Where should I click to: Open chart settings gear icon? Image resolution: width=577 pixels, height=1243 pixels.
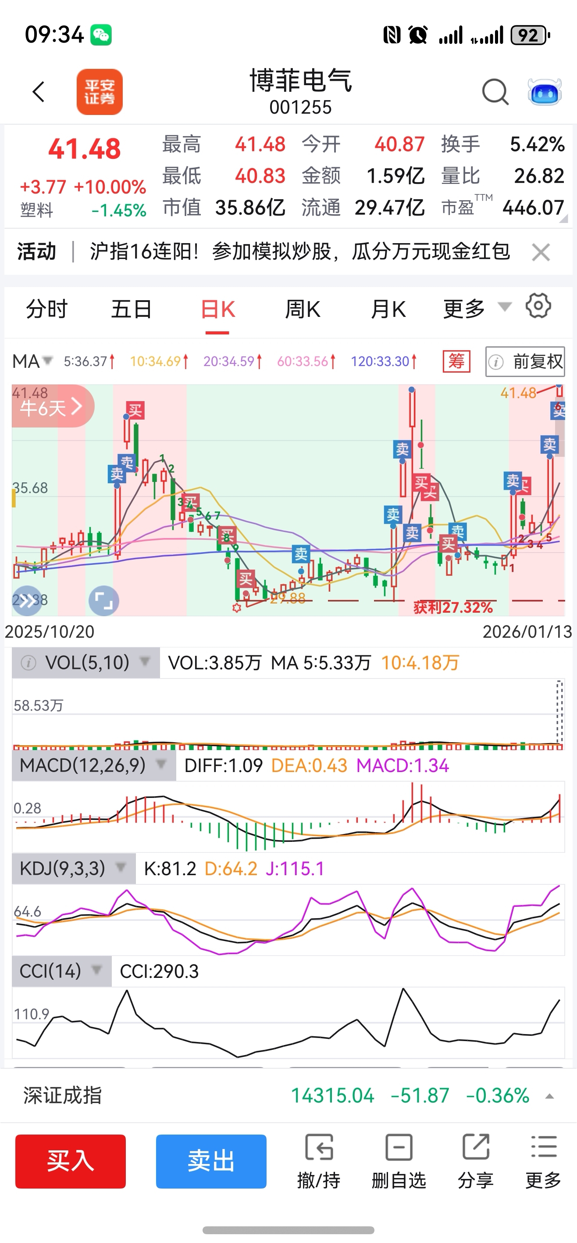[x=538, y=306]
